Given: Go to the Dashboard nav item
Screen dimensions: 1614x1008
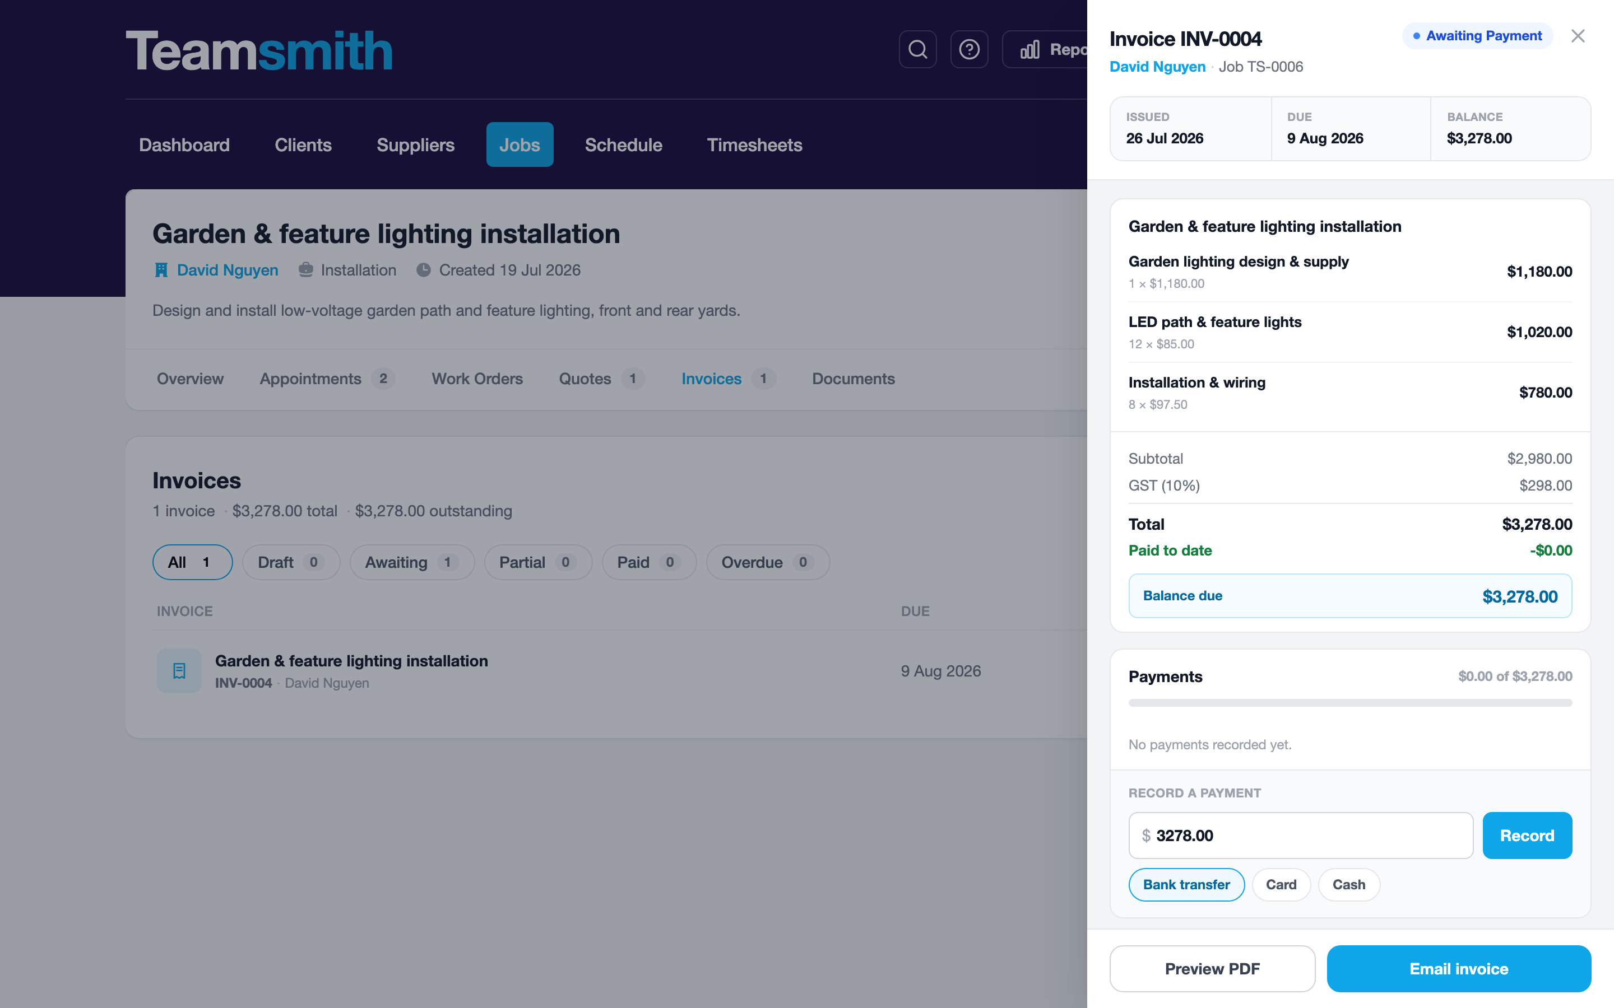Looking at the screenshot, I should [184, 144].
